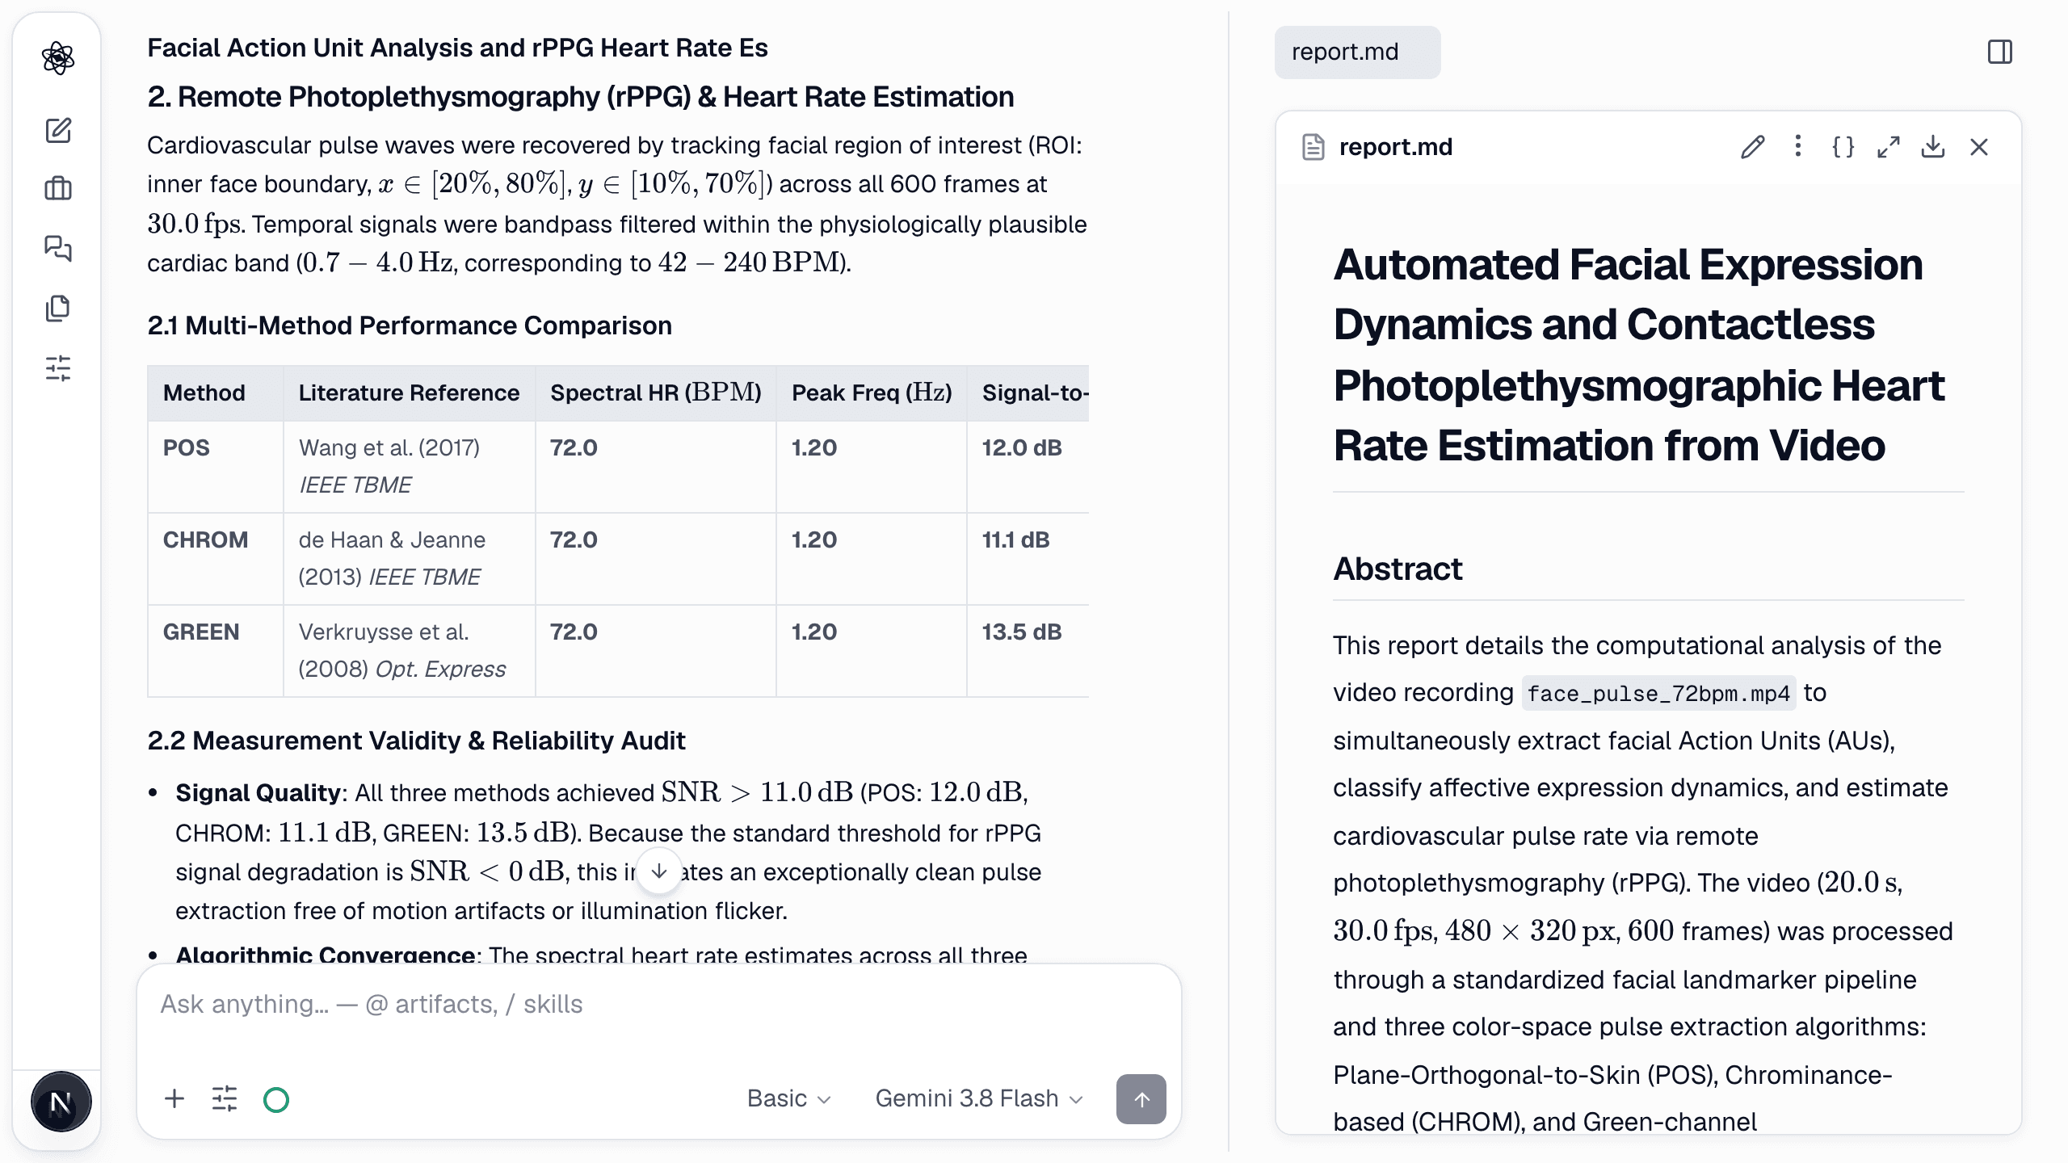Open the copy documents icon in sidebar
This screenshot has width=2068, height=1163.
click(x=58, y=308)
